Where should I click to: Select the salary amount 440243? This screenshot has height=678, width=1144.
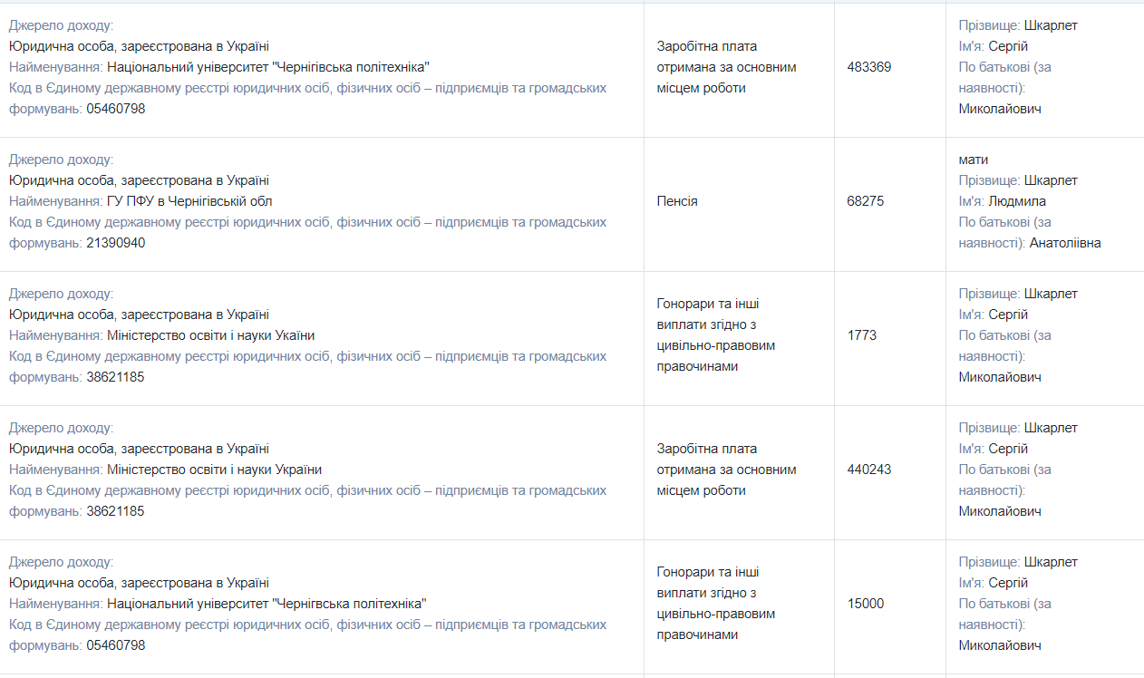868,470
